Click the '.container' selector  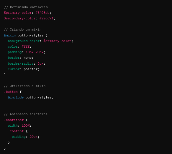coord(14,120)
